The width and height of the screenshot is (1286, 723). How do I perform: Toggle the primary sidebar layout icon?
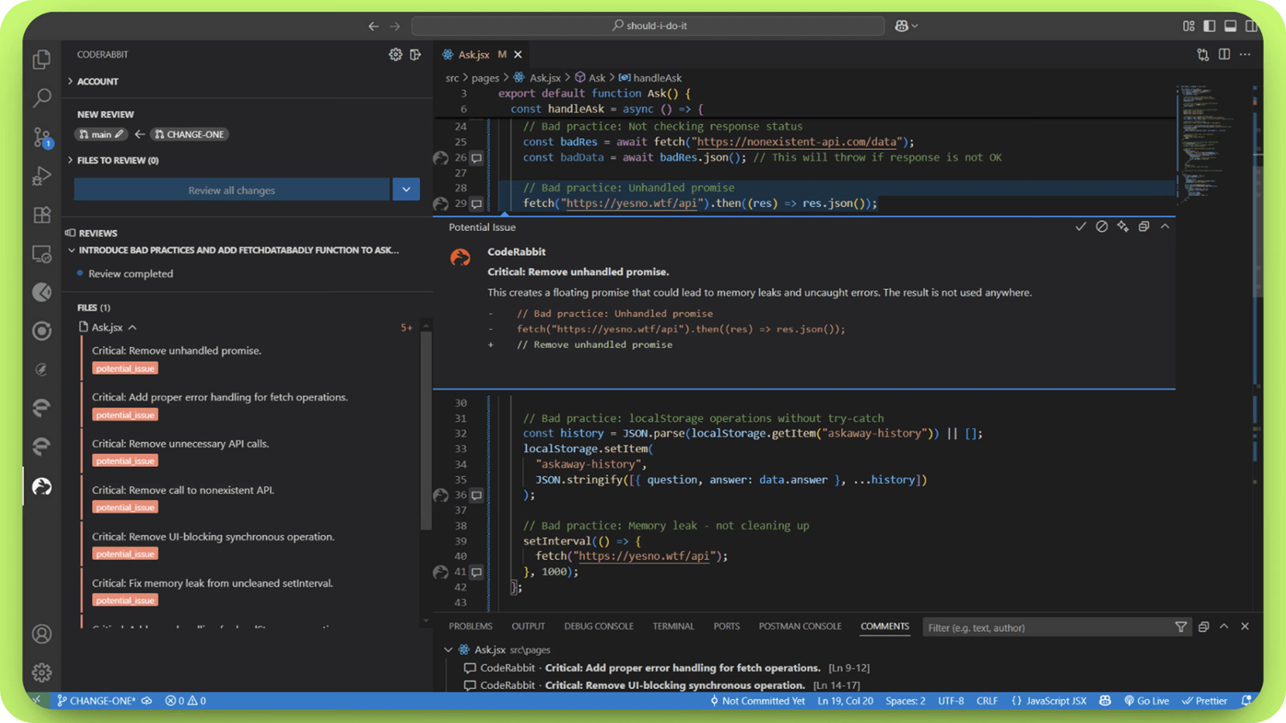pos(1209,26)
